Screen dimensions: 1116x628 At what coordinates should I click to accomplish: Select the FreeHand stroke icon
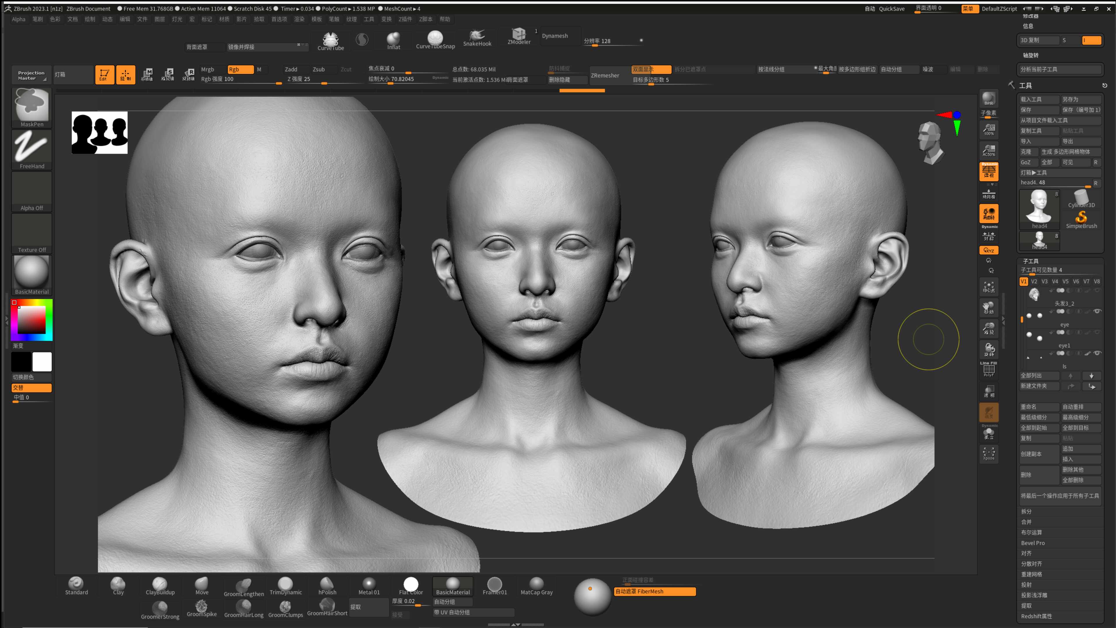point(32,149)
